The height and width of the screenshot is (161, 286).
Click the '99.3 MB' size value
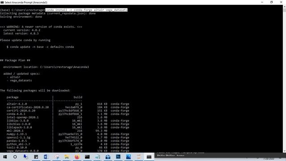(101, 131)
